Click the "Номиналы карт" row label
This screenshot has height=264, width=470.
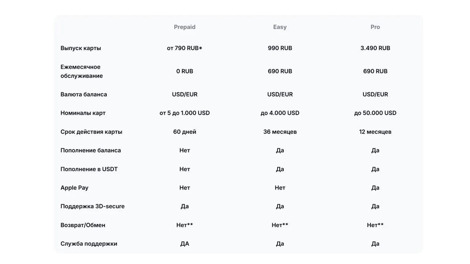[83, 113]
